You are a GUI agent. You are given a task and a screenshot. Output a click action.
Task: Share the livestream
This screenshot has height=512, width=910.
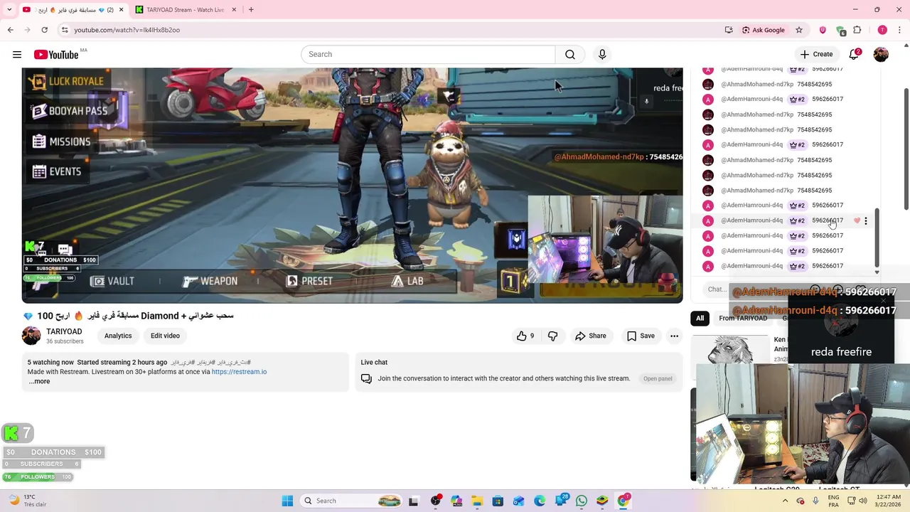click(x=591, y=336)
